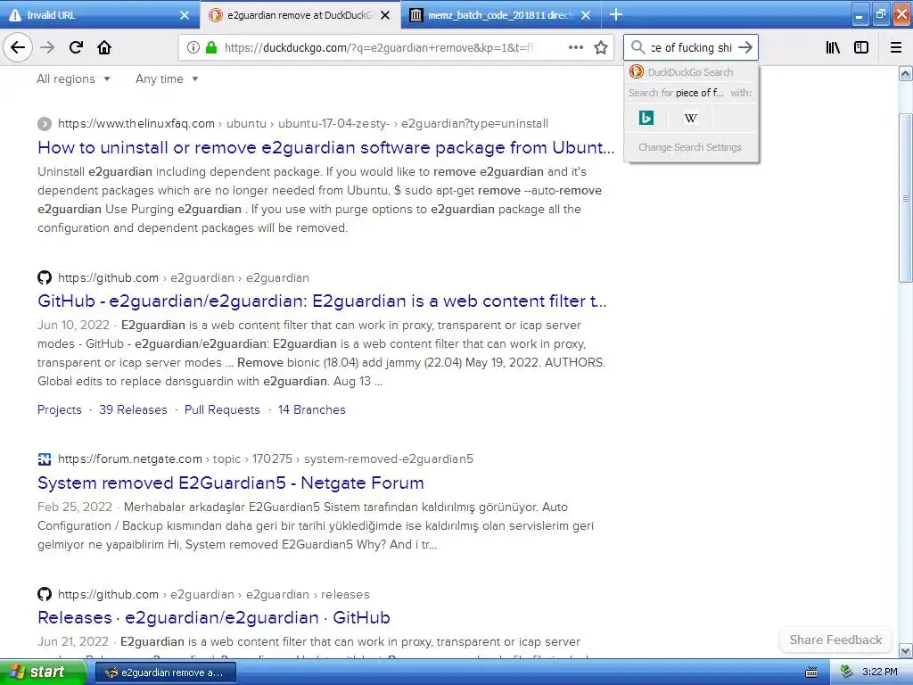Open Releases e2guardian GitHub result
The height and width of the screenshot is (685, 913).
(x=214, y=617)
